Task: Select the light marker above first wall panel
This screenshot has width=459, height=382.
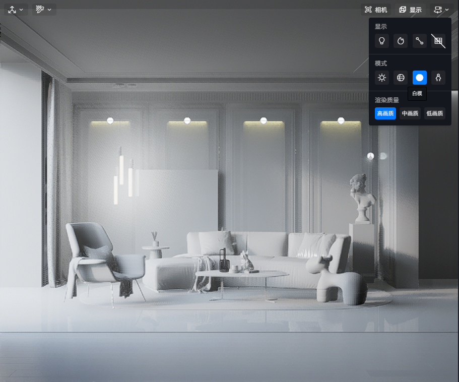Action: pyautogui.click(x=110, y=120)
